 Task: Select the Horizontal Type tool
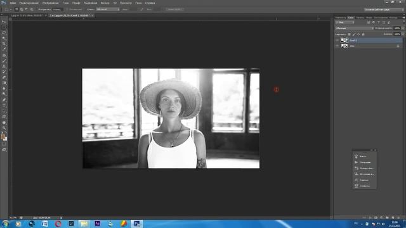coord(4,106)
